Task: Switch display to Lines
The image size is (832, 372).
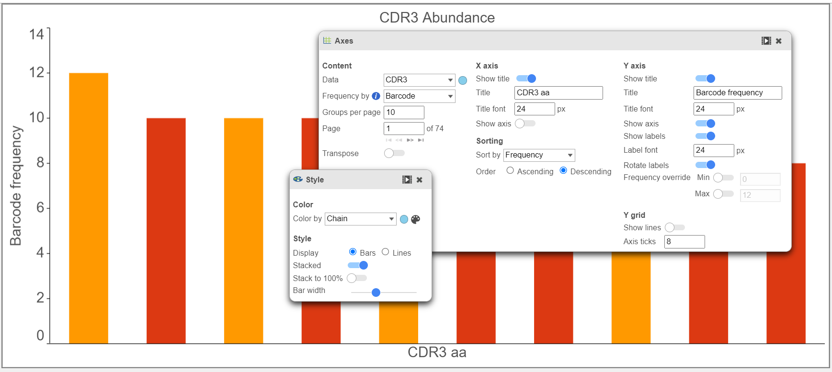Action: pos(385,252)
